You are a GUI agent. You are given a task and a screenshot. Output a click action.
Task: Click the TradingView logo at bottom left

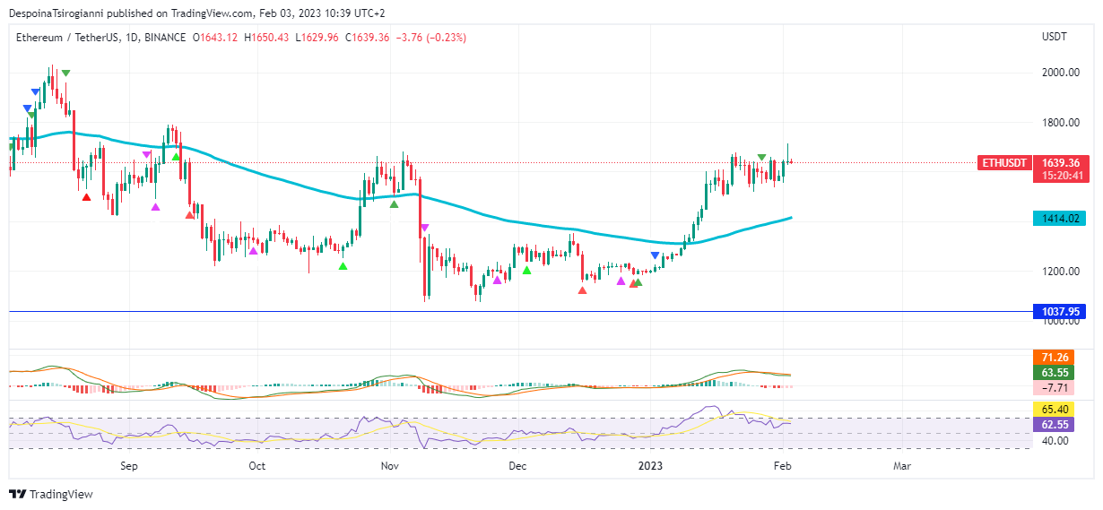tap(51, 494)
